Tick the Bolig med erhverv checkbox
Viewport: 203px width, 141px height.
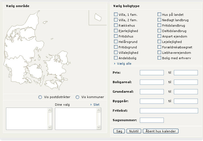pyautogui.click(x=159, y=58)
